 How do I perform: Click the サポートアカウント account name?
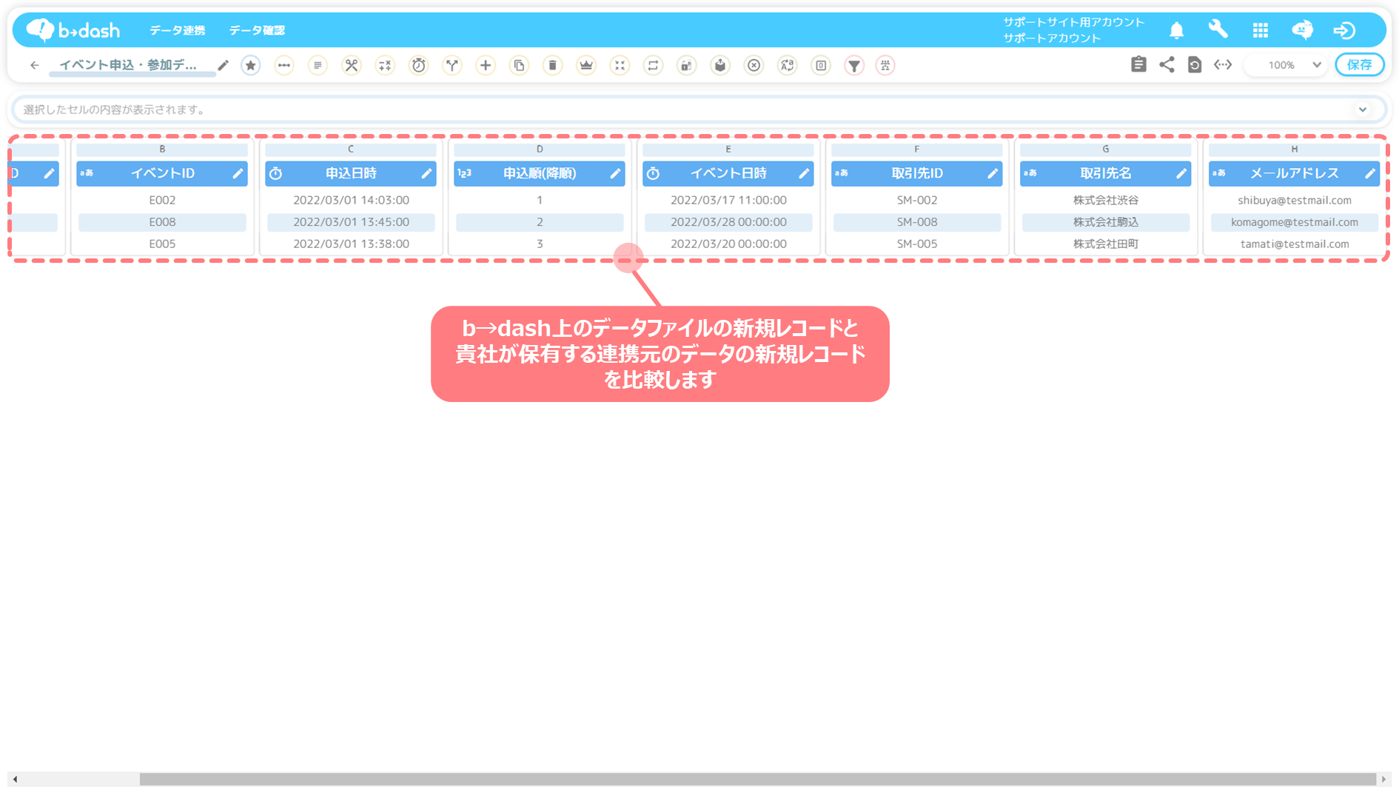coord(1052,38)
